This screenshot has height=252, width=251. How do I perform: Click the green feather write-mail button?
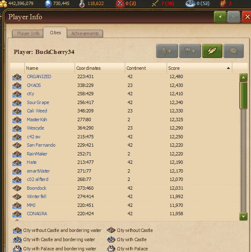212,51
